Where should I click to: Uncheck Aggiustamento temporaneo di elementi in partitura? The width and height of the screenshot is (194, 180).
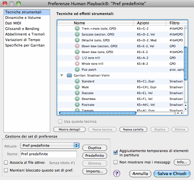[x=116, y=153]
